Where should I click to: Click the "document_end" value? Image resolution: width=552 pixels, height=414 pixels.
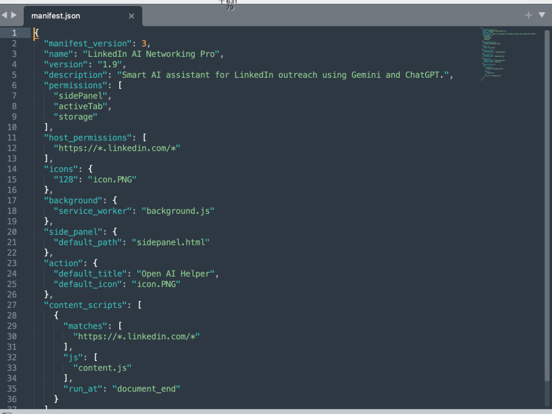pos(146,389)
